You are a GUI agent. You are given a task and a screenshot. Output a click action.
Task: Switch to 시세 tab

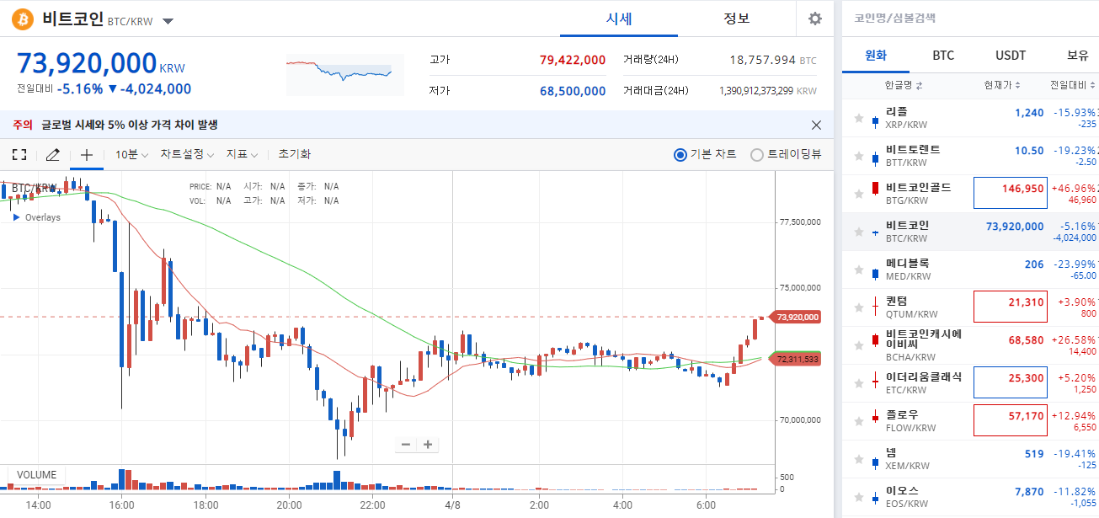[619, 19]
